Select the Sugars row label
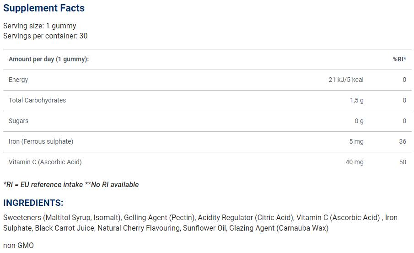This screenshot has height=253, width=414. [x=18, y=121]
